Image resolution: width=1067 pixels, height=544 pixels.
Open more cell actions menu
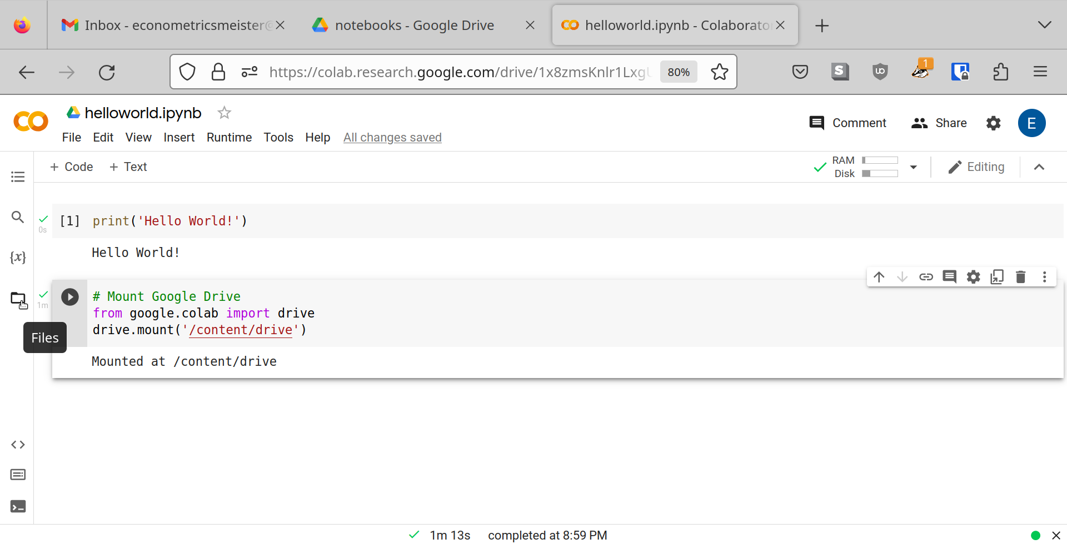[1045, 276]
